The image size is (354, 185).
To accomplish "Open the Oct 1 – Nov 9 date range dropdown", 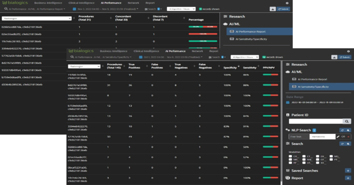I will pyautogui.click(x=173, y=57).
